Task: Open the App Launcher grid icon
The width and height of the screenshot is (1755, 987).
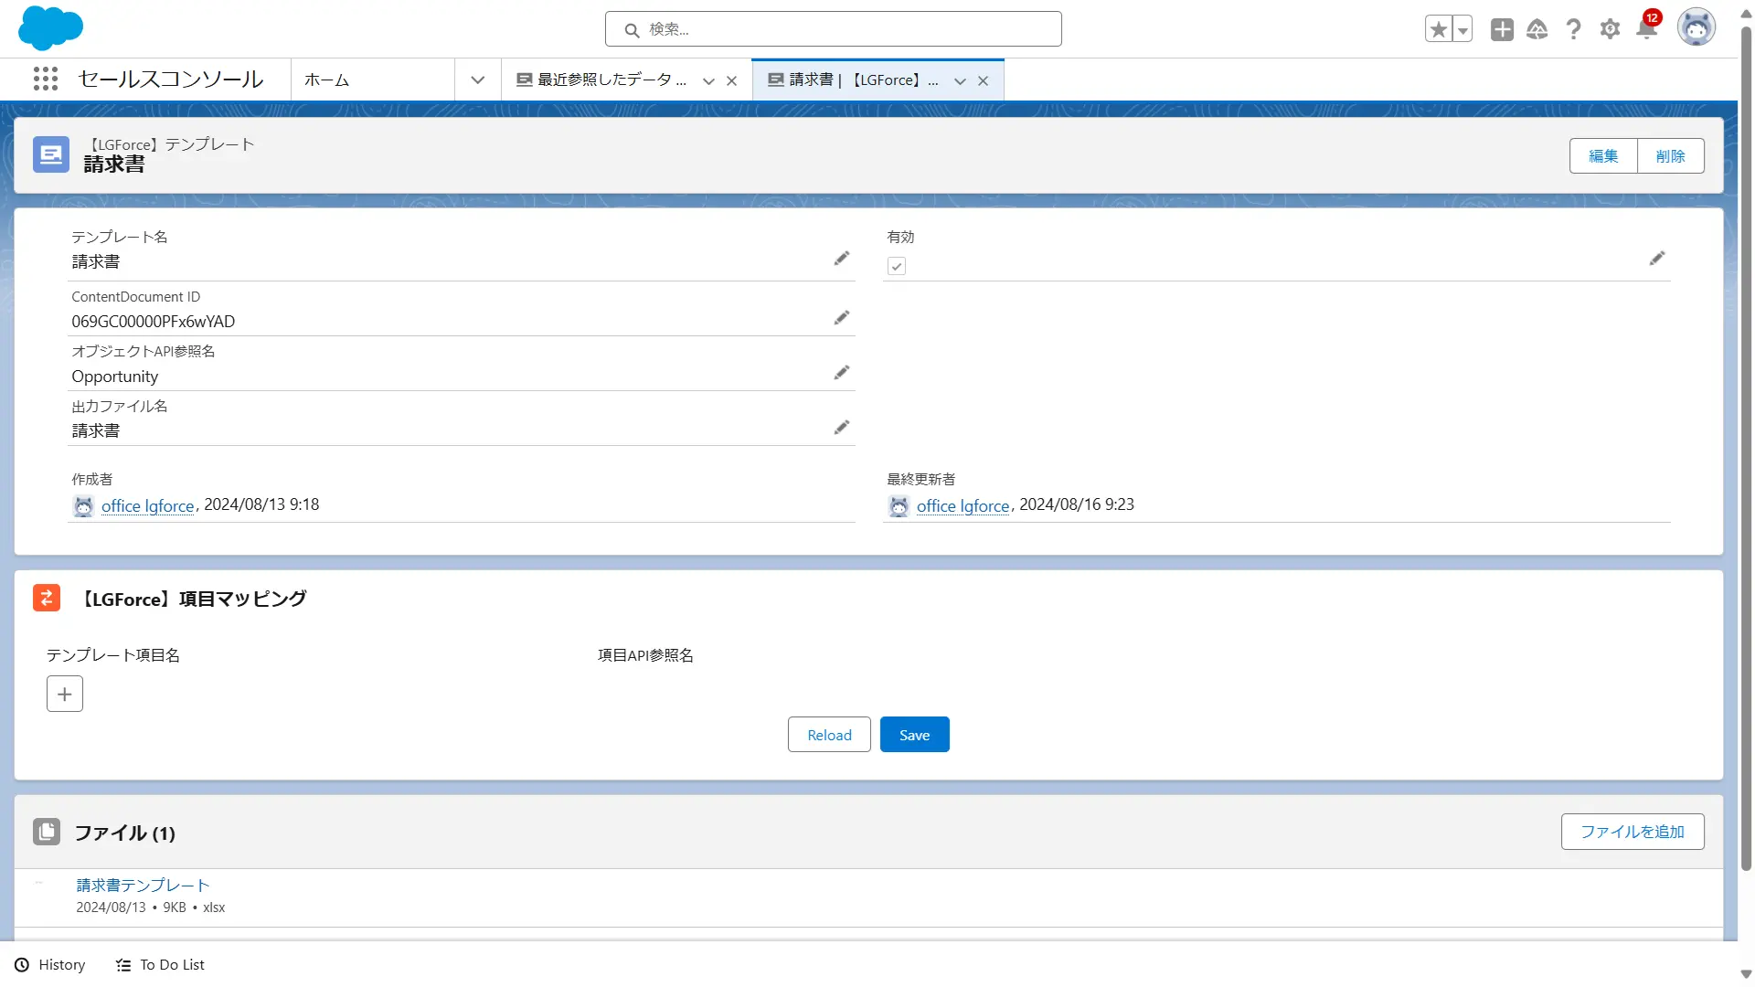Action: point(46,80)
